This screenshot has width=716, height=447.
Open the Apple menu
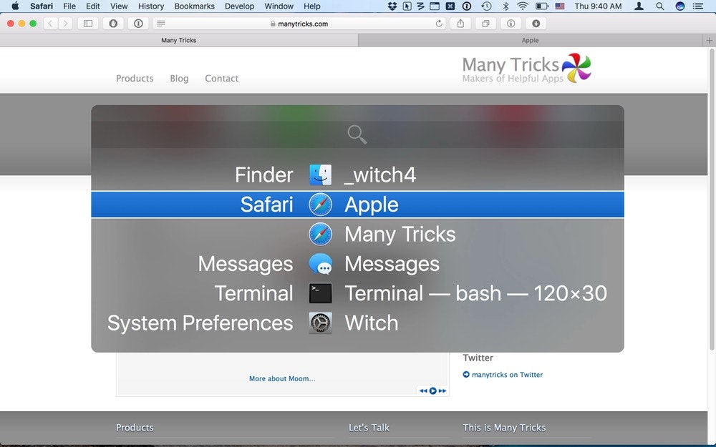(x=15, y=6)
